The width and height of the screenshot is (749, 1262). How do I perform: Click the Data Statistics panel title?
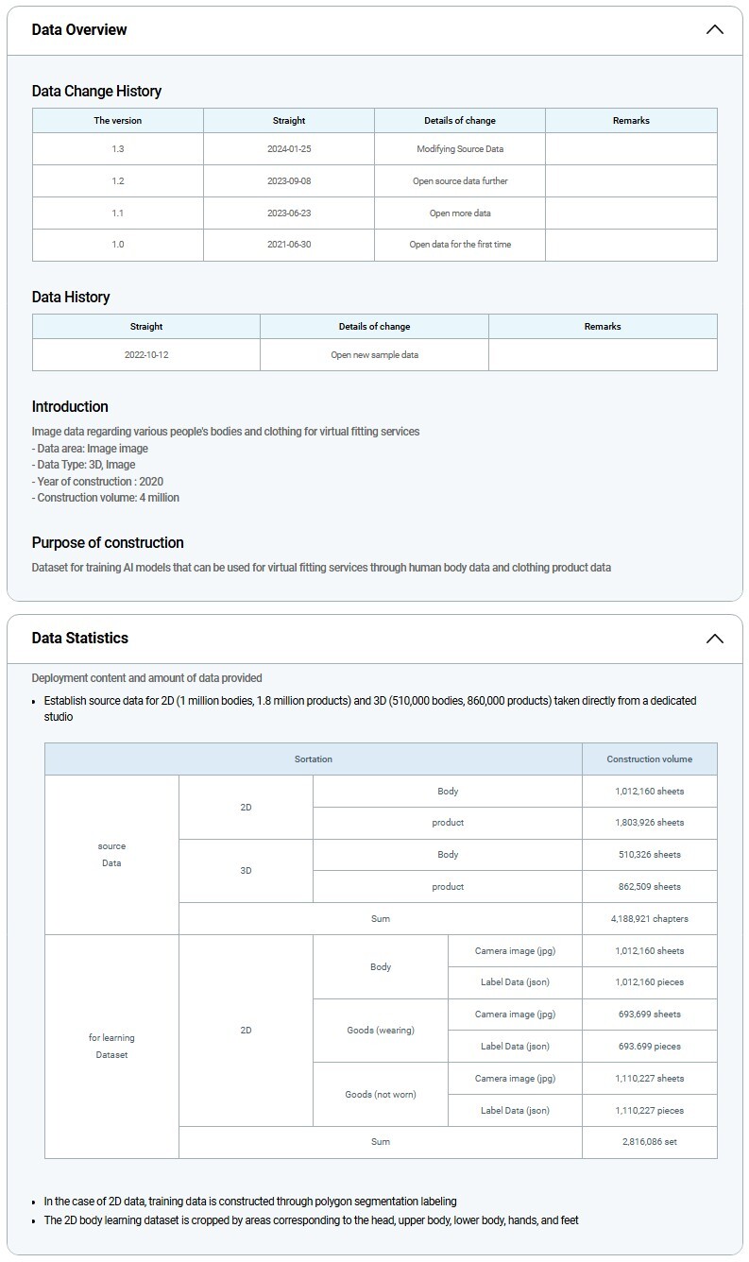click(80, 639)
